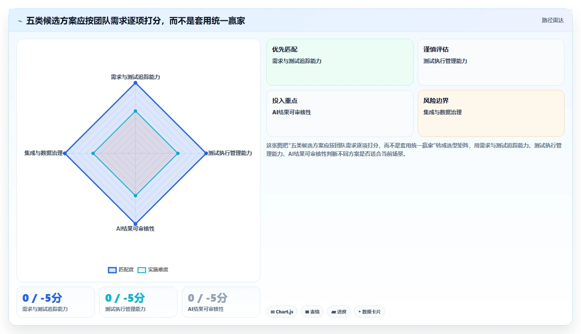This screenshot has width=581, height=334.
Task: Open the 投入重点 card
Action: (x=340, y=113)
